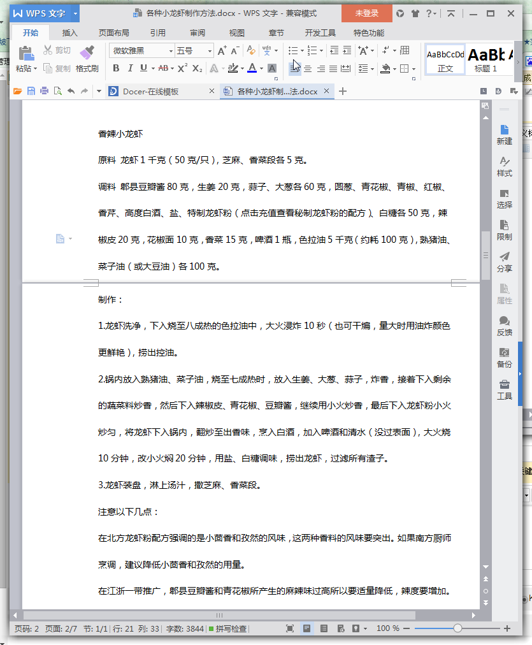The height and width of the screenshot is (645, 532).
Task: Click the save disk quick-access icon
Action: pos(31,91)
